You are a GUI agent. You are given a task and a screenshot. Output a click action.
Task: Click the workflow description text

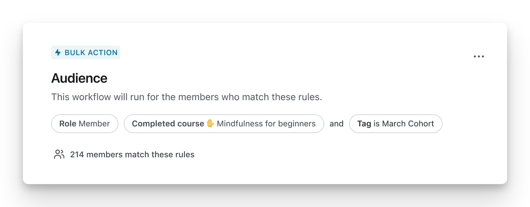point(186,97)
